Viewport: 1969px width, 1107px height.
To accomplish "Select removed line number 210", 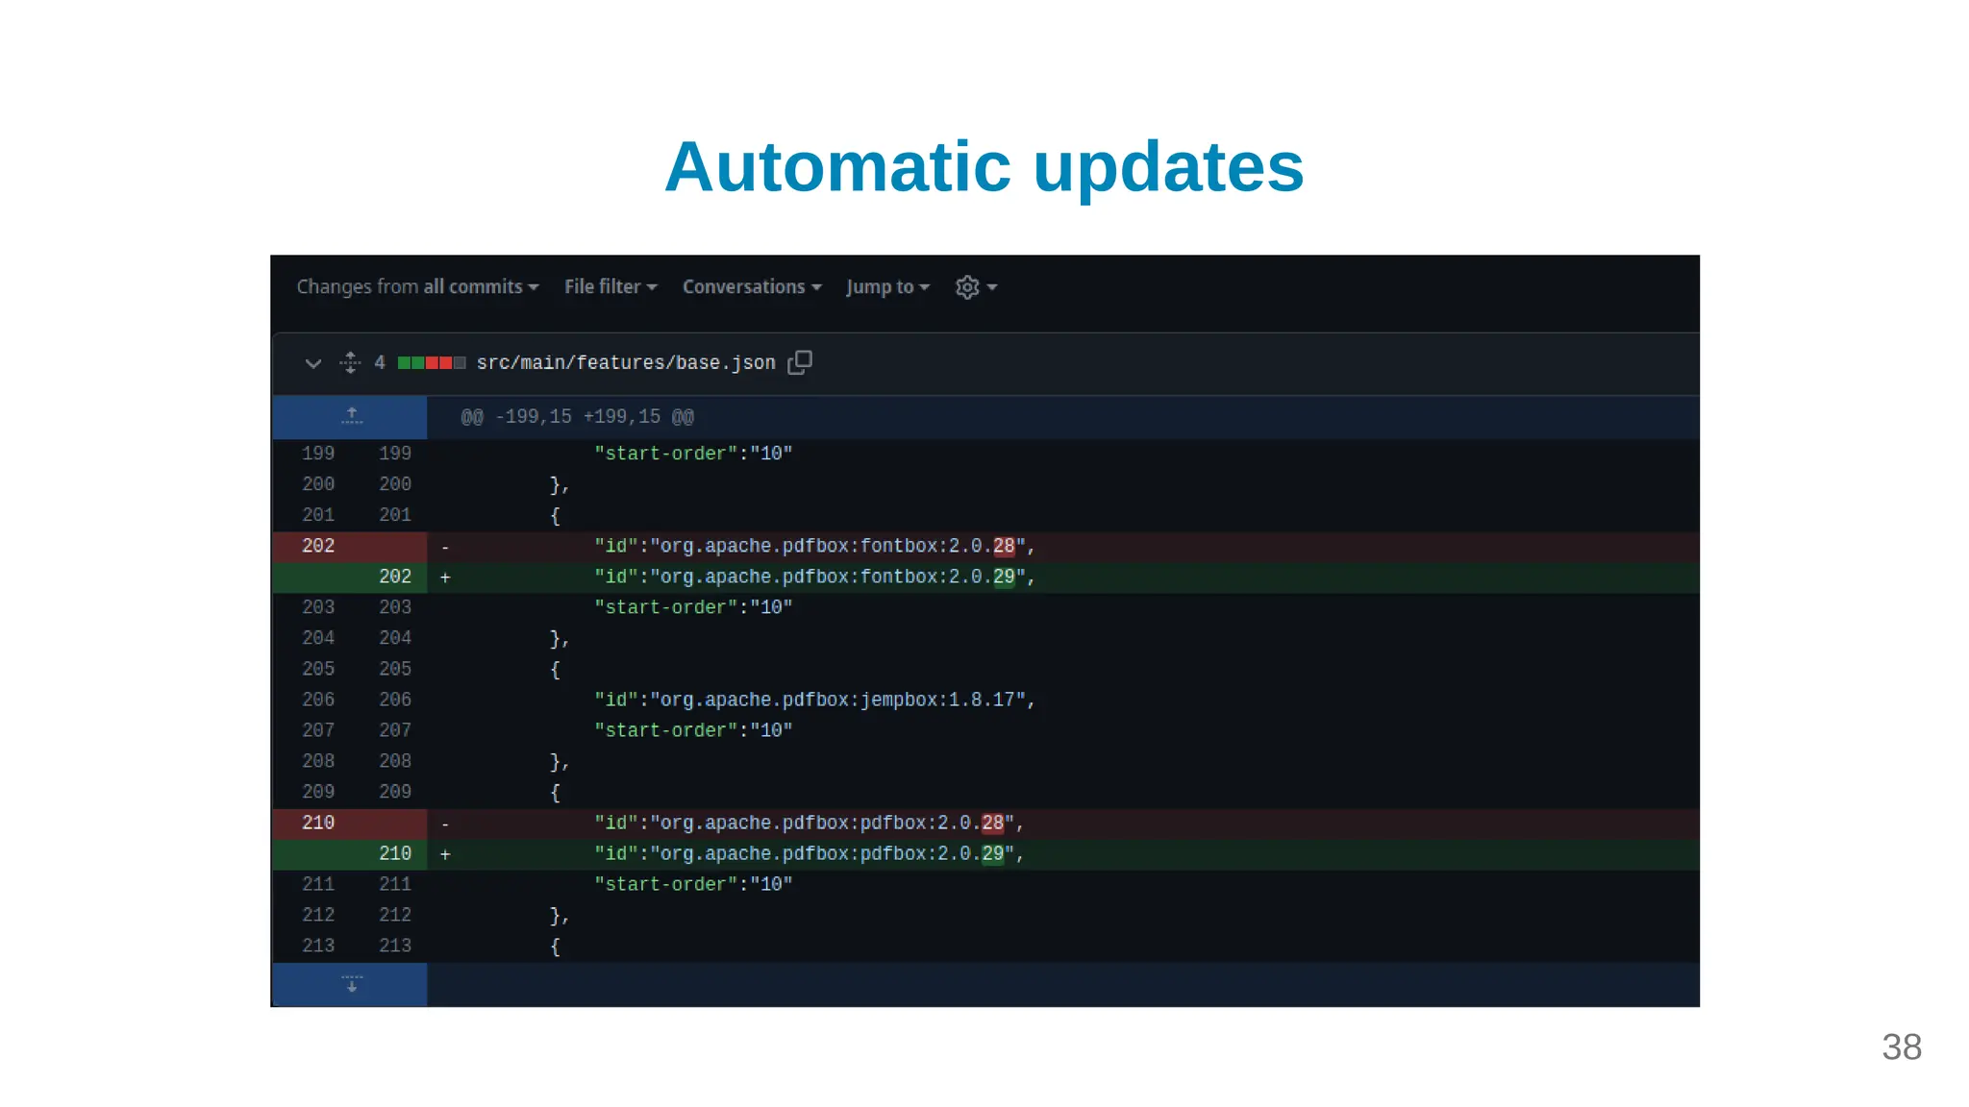I will 318,823.
